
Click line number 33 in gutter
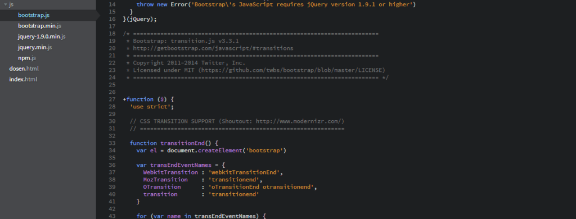tap(112, 143)
